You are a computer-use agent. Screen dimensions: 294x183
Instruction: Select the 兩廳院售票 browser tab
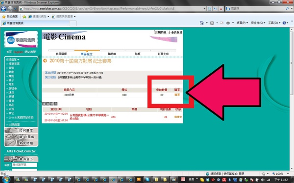tap(36, 23)
